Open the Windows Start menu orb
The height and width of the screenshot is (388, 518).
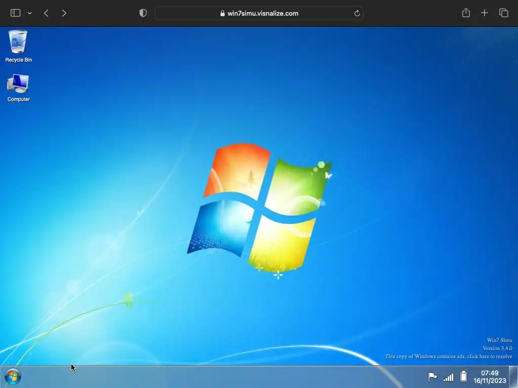13,376
